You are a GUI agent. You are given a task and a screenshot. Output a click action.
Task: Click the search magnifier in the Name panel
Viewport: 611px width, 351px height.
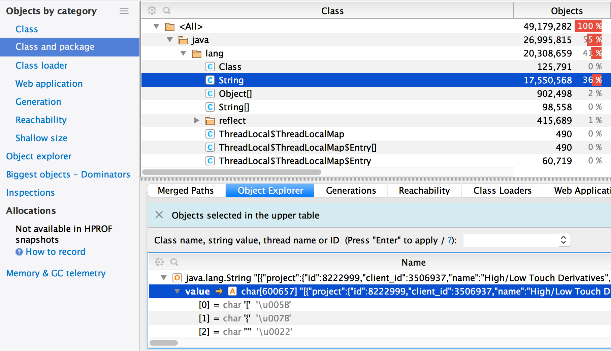coord(174,262)
